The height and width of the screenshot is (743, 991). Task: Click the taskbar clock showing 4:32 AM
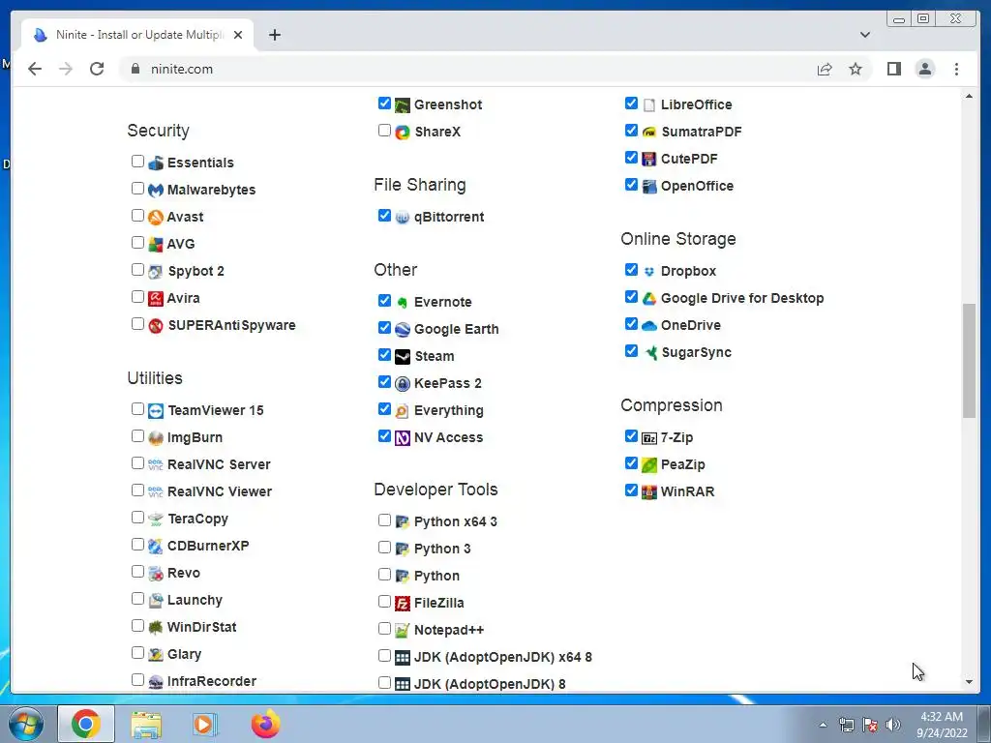[942, 725]
